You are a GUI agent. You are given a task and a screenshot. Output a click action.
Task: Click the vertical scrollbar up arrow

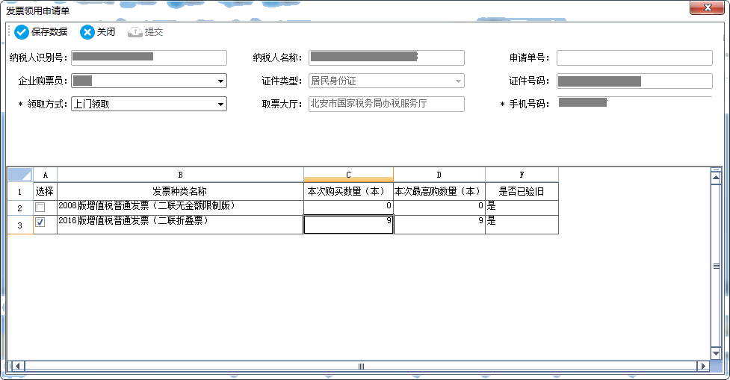[x=716, y=178]
